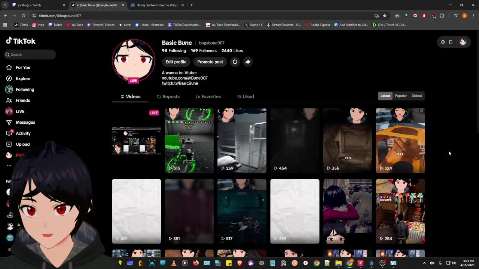479x269 pixels.
Task: Click the TikTok search field
Action: [30, 55]
